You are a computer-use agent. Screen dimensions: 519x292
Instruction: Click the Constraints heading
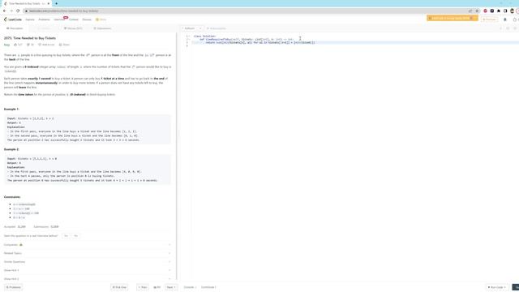coord(12,197)
